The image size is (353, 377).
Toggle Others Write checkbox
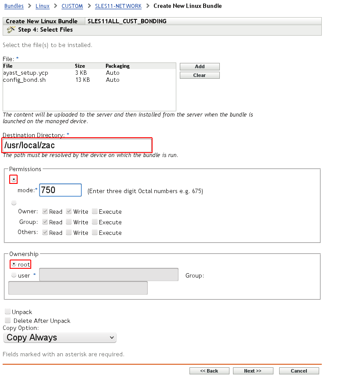point(69,232)
